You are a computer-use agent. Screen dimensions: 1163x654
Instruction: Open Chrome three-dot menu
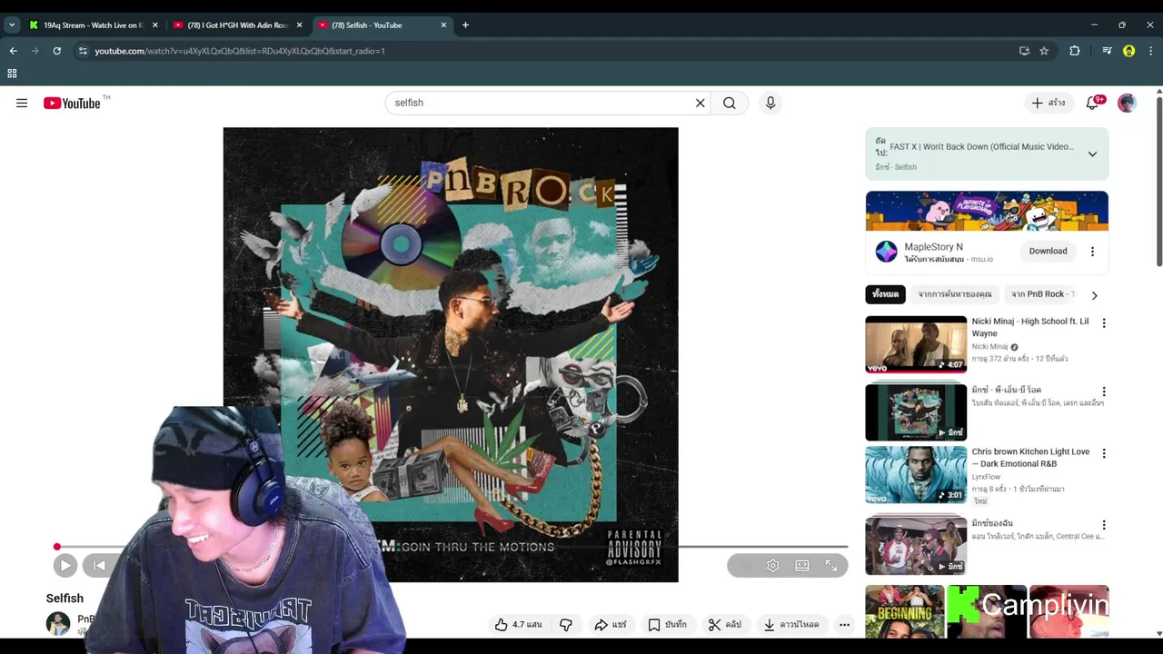[1151, 51]
